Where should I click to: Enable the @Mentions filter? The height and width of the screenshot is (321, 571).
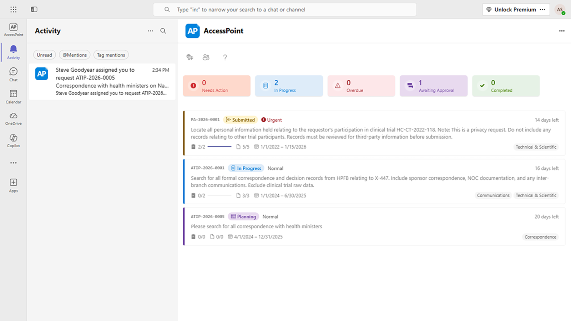coord(74,55)
